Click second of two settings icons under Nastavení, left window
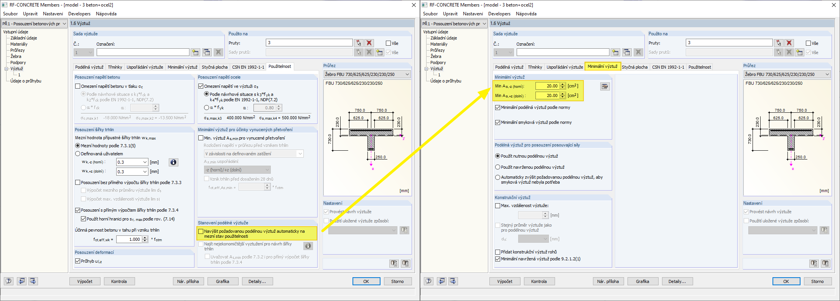Image resolution: width=840 pixels, height=301 pixels. 405,263
